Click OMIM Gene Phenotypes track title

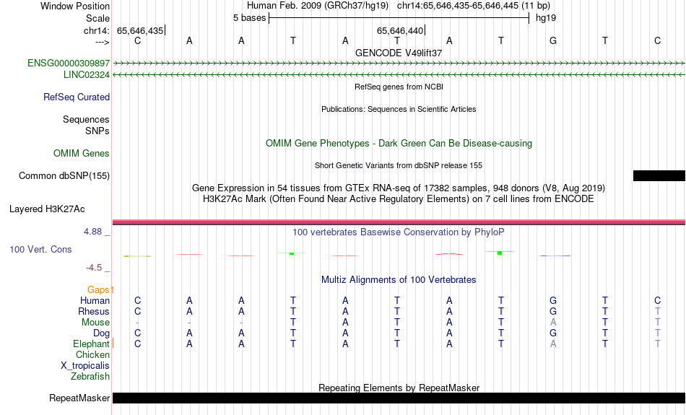pos(399,144)
